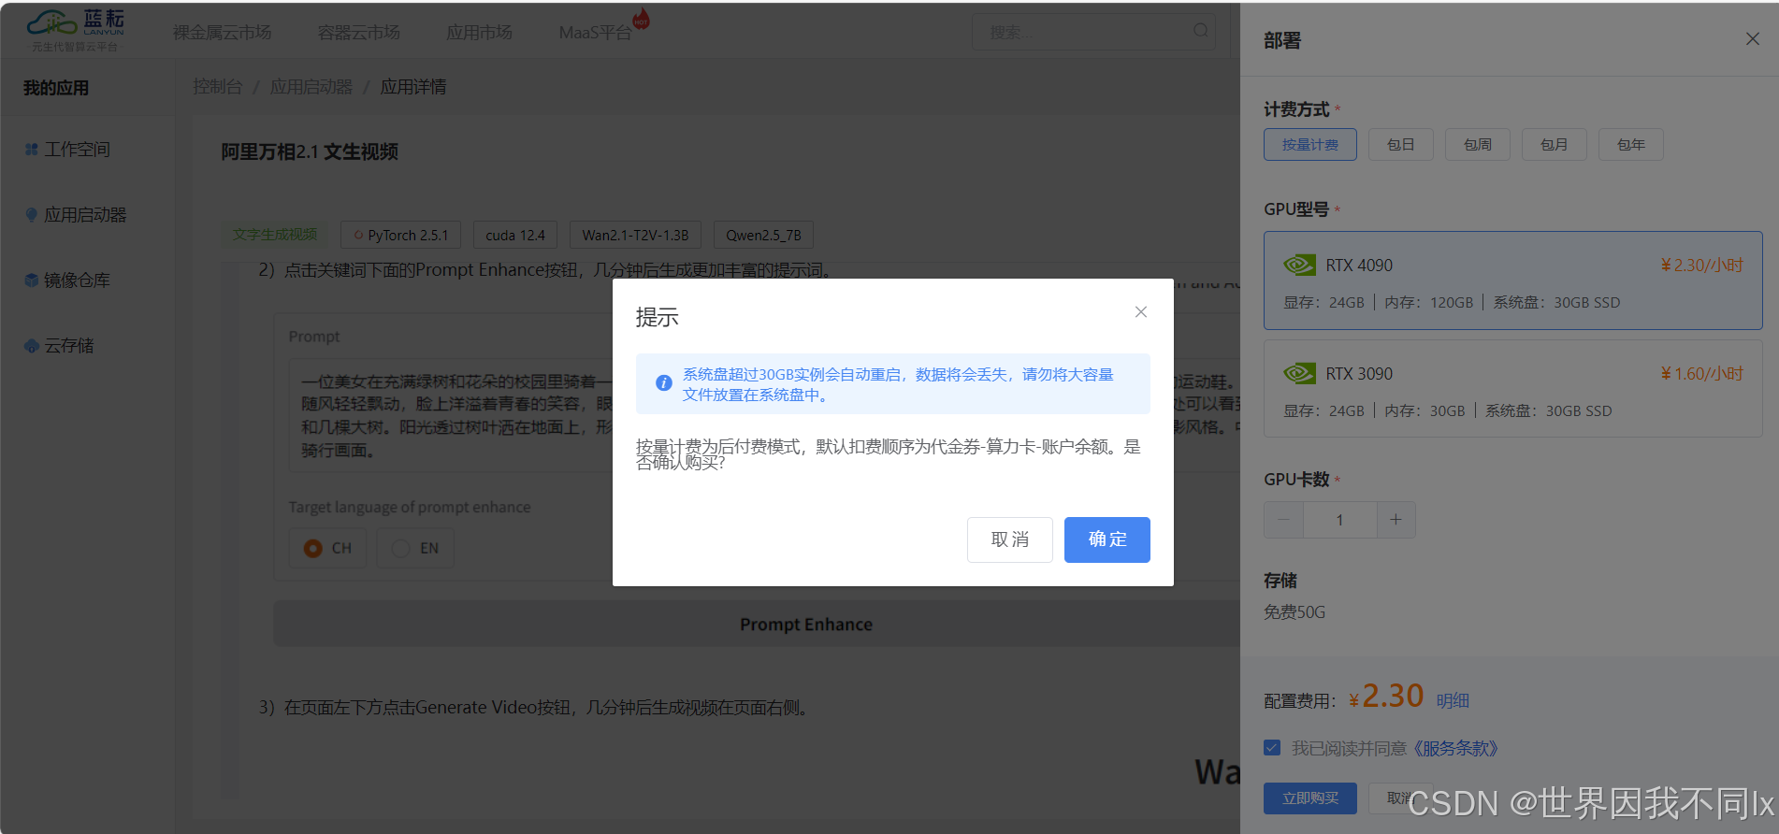This screenshot has height=834, width=1779.
Task: Close the 提示 dialog with X
Action: point(1141,312)
